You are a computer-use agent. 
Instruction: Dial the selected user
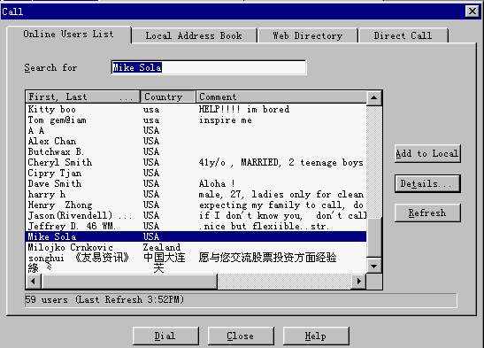[x=165, y=336]
